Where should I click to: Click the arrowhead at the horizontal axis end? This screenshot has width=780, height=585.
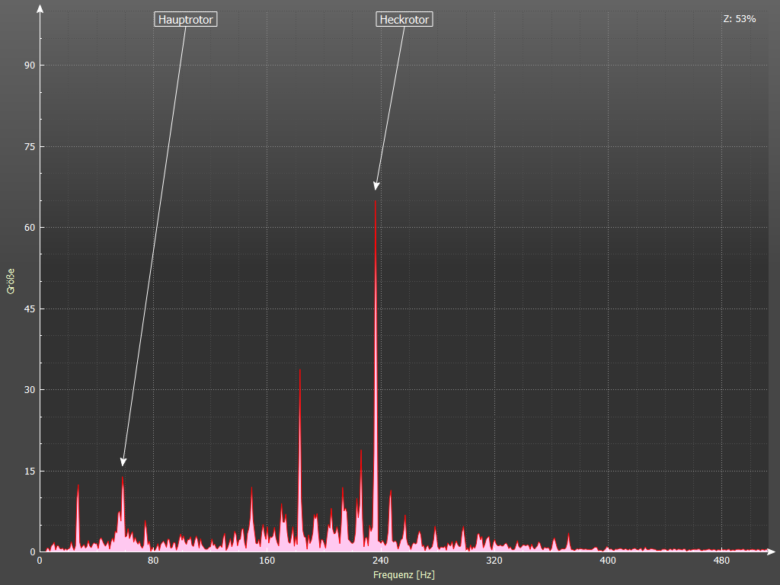tap(771, 551)
